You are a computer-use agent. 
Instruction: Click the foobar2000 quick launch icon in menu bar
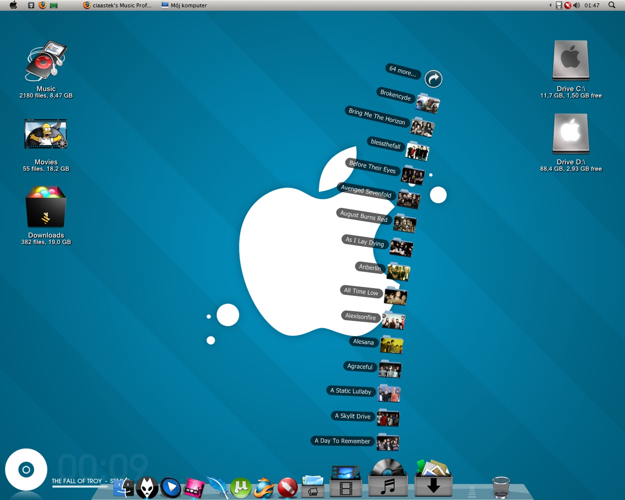click(x=31, y=5)
